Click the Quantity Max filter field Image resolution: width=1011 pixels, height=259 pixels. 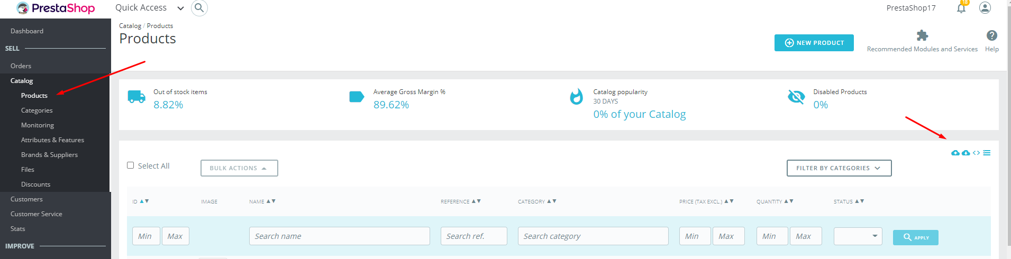[x=806, y=236]
